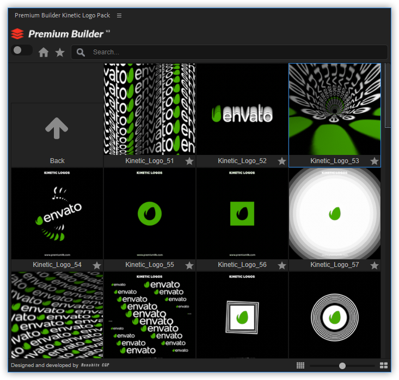Adjust the thumbnail size slider handle

coord(342,366)
